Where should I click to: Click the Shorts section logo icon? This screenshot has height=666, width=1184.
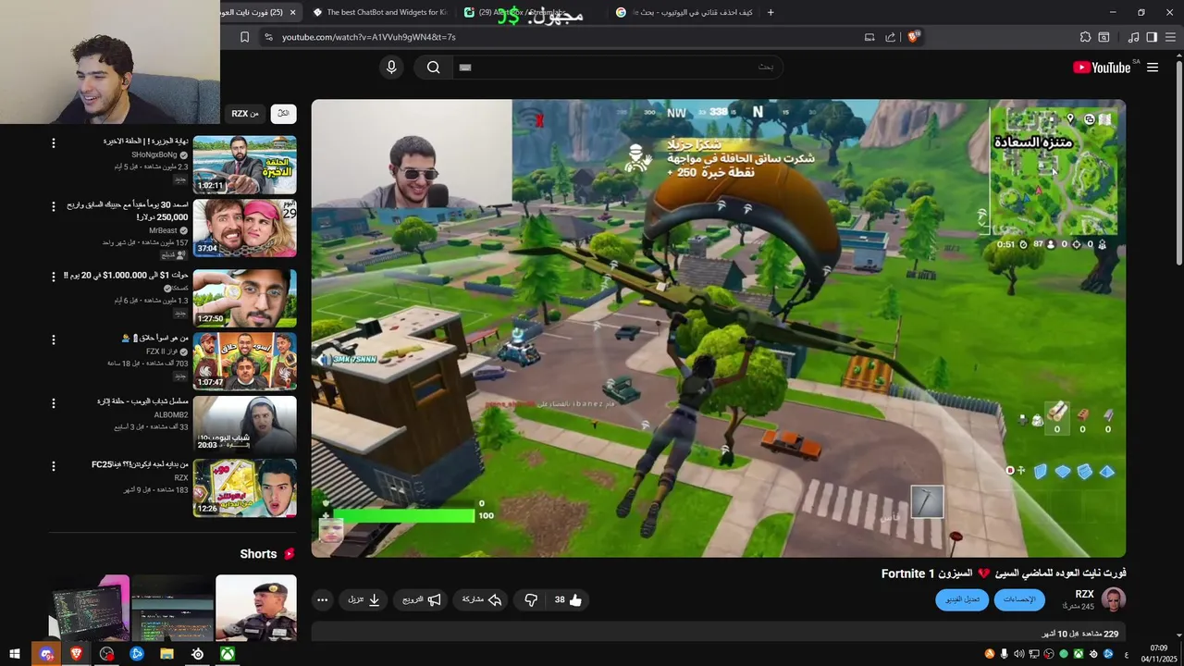point(289,554)
